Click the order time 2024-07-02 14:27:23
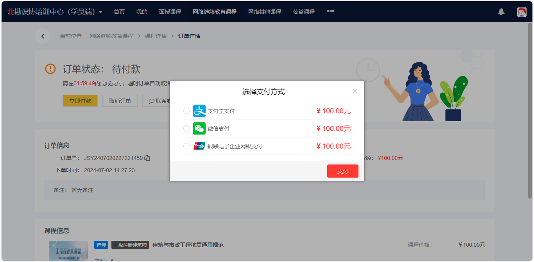Image resolution: width=534 pixels, height=262 pixels. pos(109,170)
